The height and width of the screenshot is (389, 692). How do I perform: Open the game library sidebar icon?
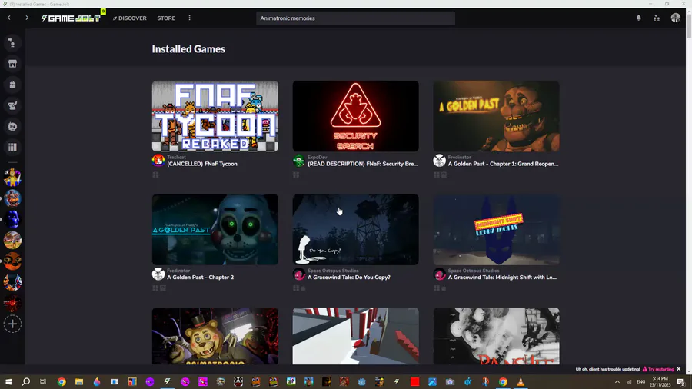[12, 148]
